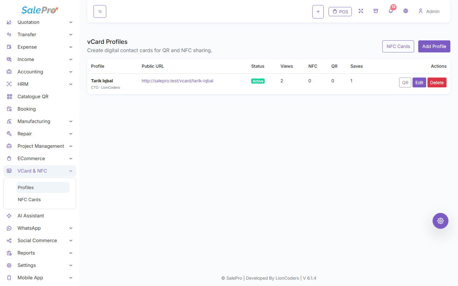This screenshot has height=286, width=458.
Task: Open the tarik-iqbal public vCard URL
Action: click(x=177, y=81)
